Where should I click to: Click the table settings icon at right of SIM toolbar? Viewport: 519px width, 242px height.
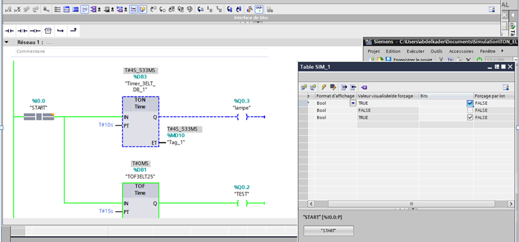(x=505, y=87)
